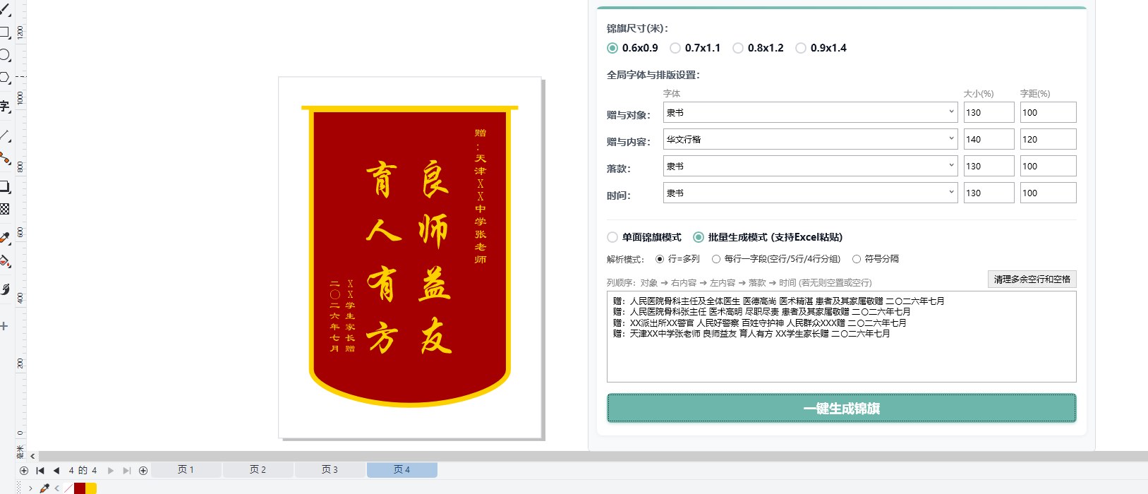Select the straight line dimension tool
The width and height of the screenshot is (1148, 494).
(4, 135)
